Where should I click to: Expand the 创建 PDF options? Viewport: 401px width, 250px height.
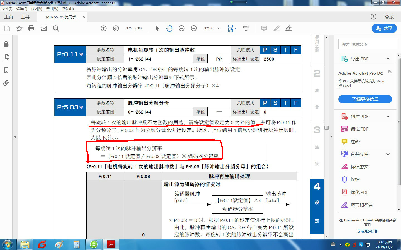[x=388, y=117]
